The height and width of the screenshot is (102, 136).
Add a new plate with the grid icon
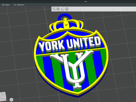[58, 9]
